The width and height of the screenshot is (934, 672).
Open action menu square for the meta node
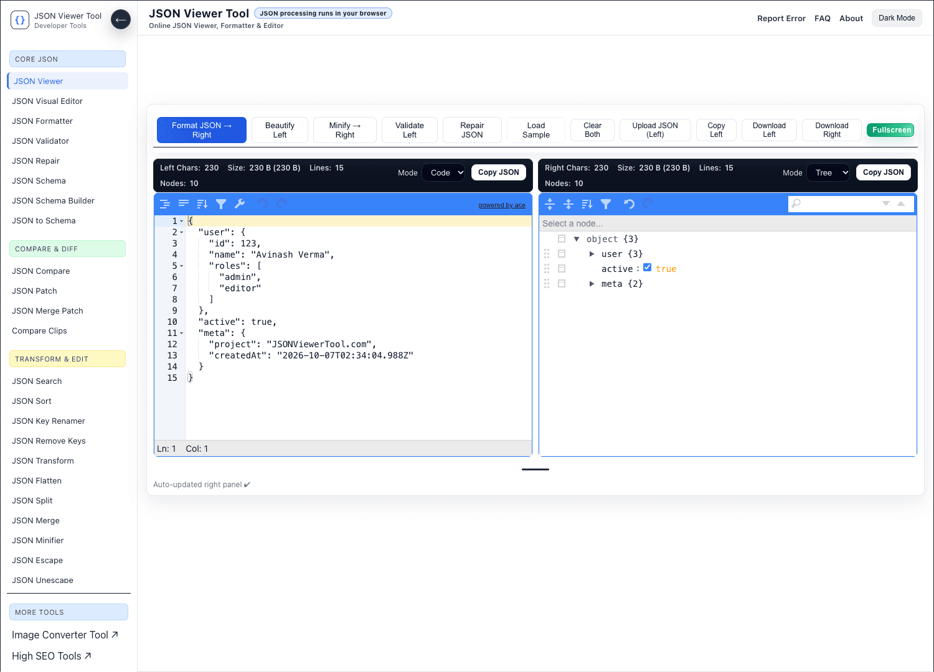(562, 284)
